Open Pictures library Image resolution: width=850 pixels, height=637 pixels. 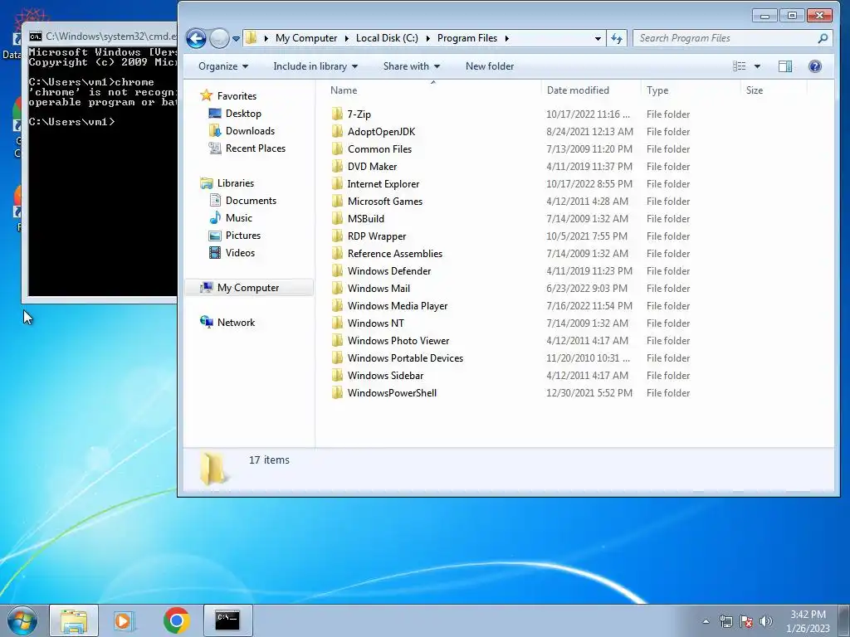pos(243,235)
